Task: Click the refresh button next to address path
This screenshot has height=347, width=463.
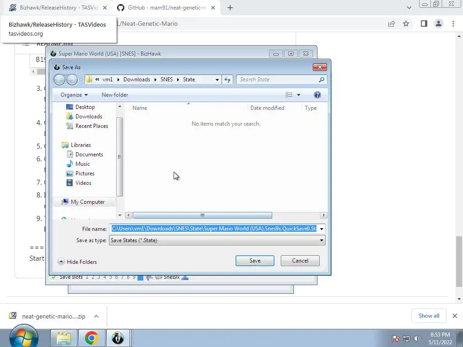Action: (227, 80)
